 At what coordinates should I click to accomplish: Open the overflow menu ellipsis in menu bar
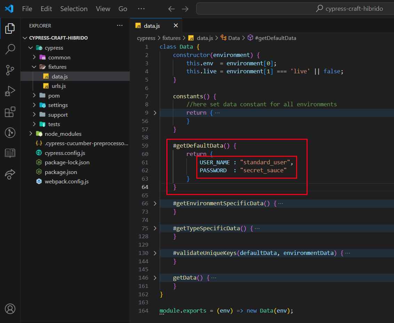click(141, 9)
